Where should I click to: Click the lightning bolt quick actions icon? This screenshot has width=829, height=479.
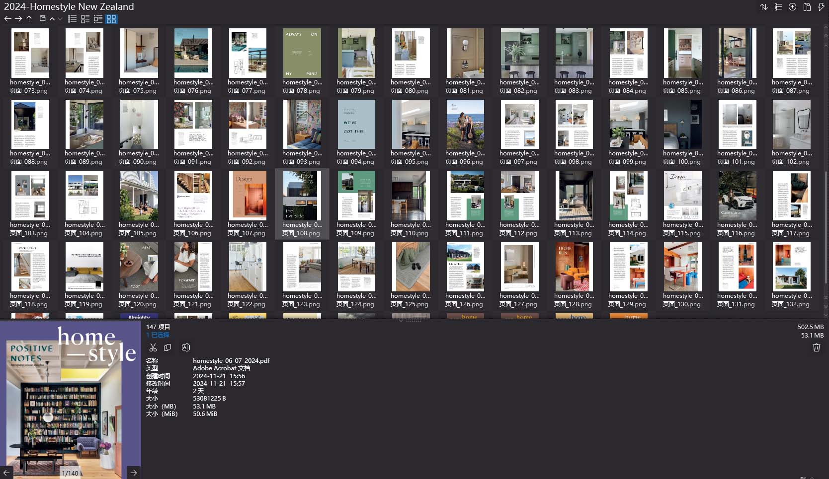click(x=821, y=7)
